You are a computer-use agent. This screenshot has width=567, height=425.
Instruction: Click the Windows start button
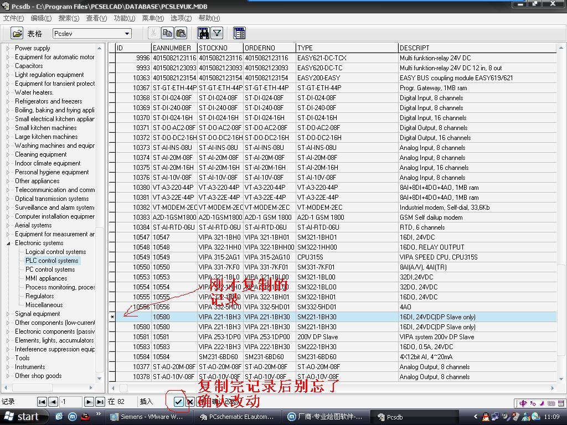click(x=24, y=417)
